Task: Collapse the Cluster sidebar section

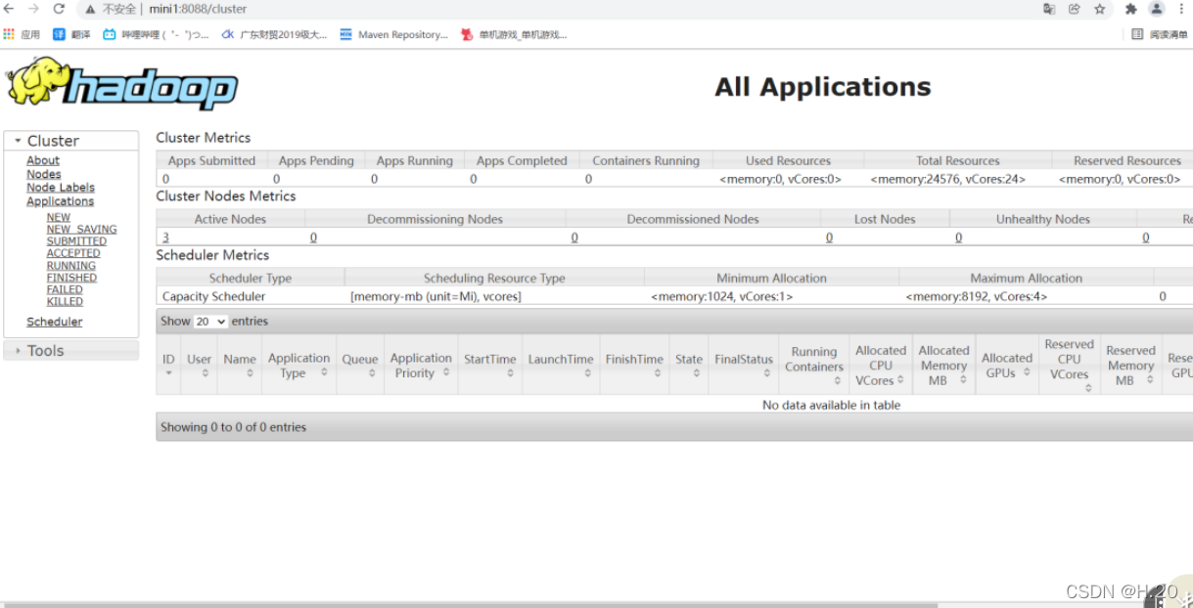Action: pos(70,141)
